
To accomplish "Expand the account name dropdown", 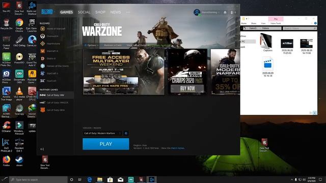I will 210,12.
